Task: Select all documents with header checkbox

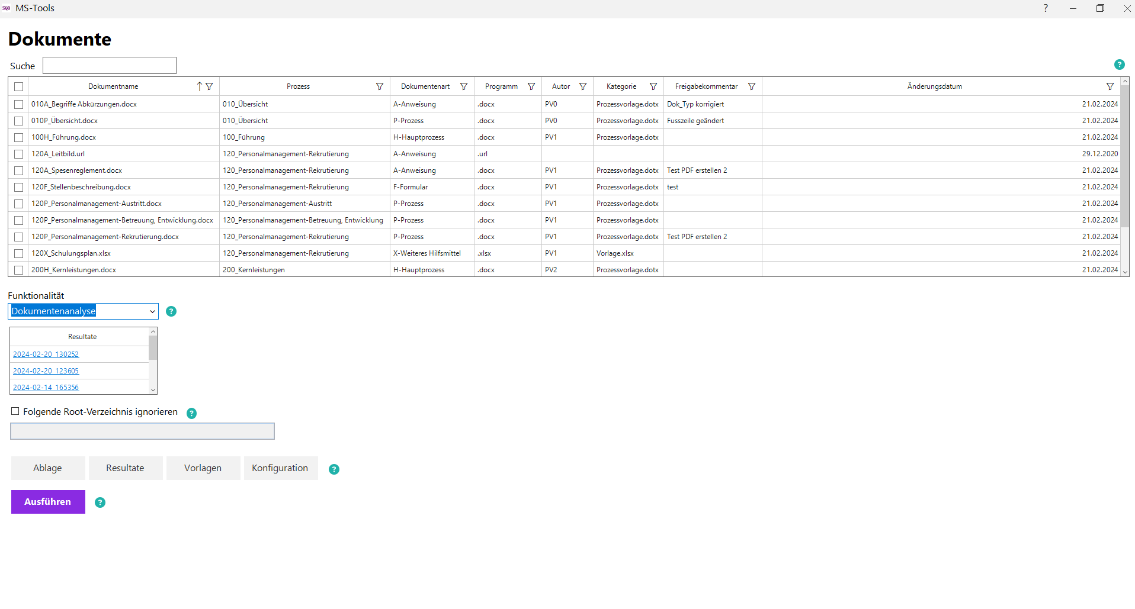Action: pyautogui.click(x=18, y=87)
